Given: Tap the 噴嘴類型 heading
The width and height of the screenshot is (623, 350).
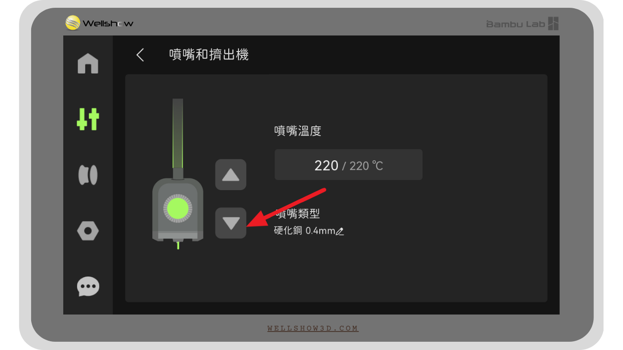Looking at the screenshot, I should (x=298, y=213).
